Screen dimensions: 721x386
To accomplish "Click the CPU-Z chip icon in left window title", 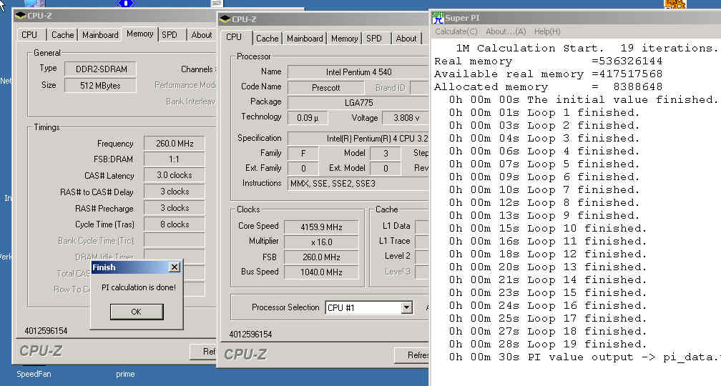I will click(x=20, y=16).
